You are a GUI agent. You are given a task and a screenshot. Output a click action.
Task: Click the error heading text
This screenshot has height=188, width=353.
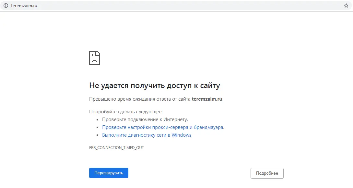(155, 85)
